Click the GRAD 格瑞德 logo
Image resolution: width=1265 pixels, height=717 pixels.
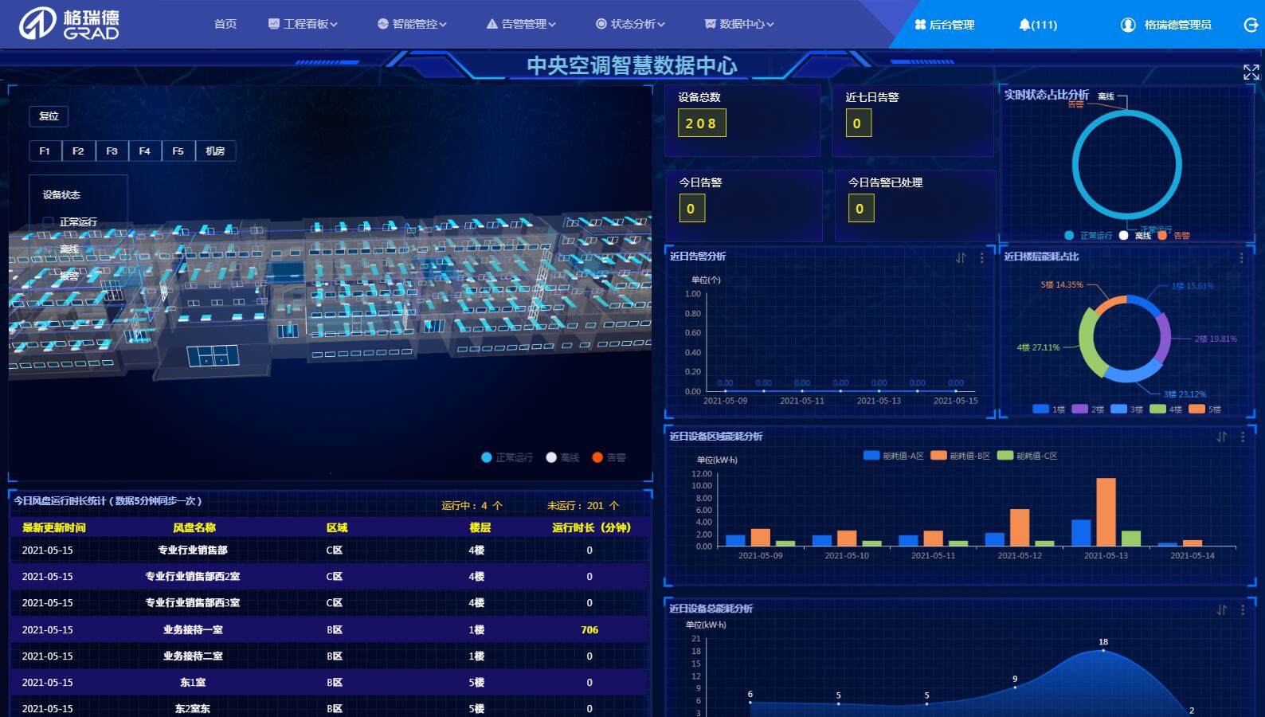click(69, 24)
